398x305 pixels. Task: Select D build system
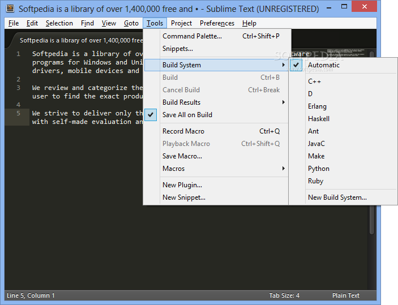pyautogui.click(x=343, y=94)
